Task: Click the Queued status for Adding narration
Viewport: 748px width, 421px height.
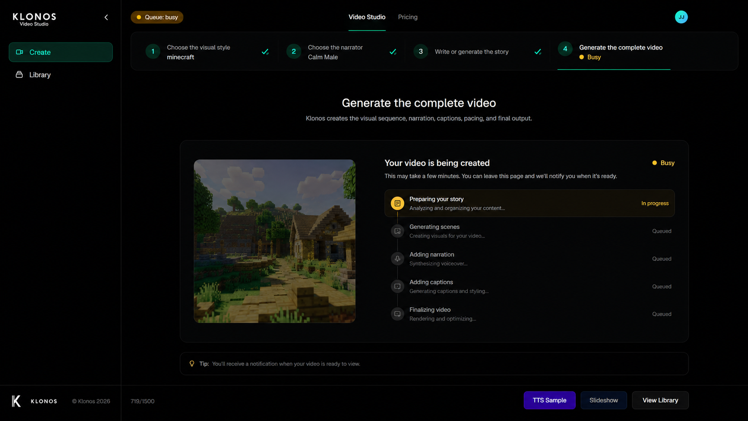Action: [x=662, y=259]
